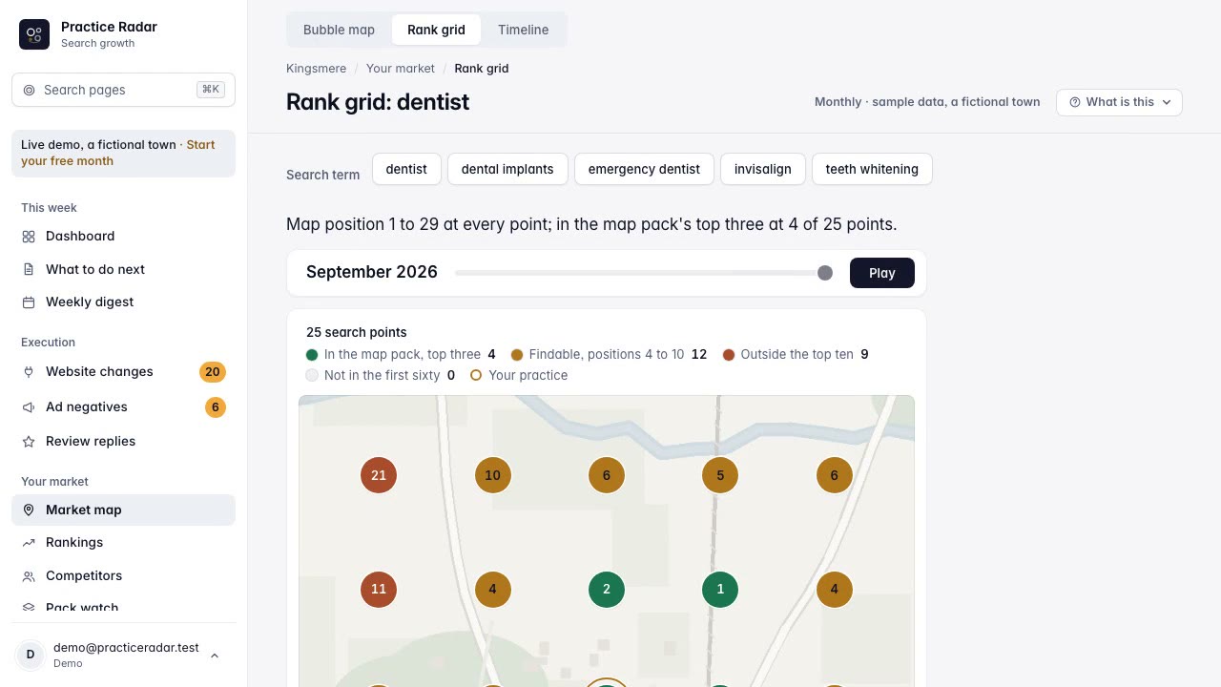Click the 25 search points heading
Image resolution: width=1221 pixels, height=687 pixels.
[x=357, y=332]
